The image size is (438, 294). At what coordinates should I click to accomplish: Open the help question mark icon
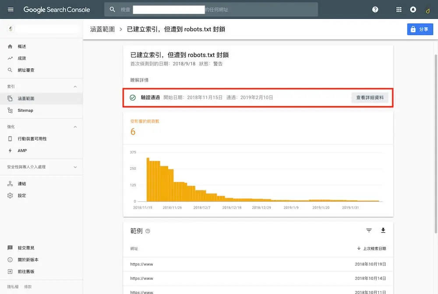click(375, 10)
